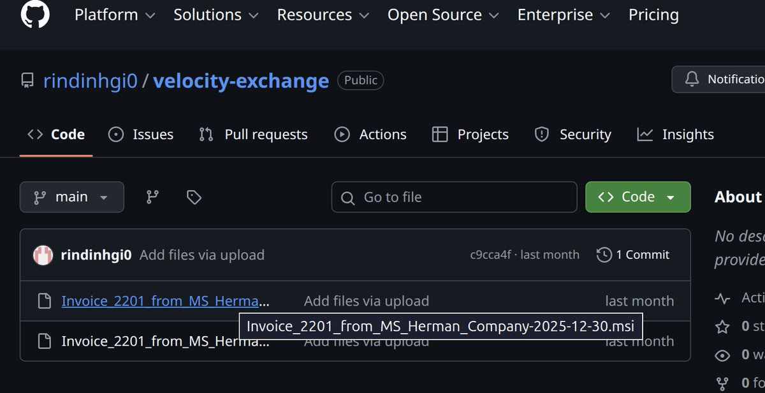Open first file's 'Add files via upload' commit message
The height and width of the screenshot is (393, 765).
pos(367,301)
